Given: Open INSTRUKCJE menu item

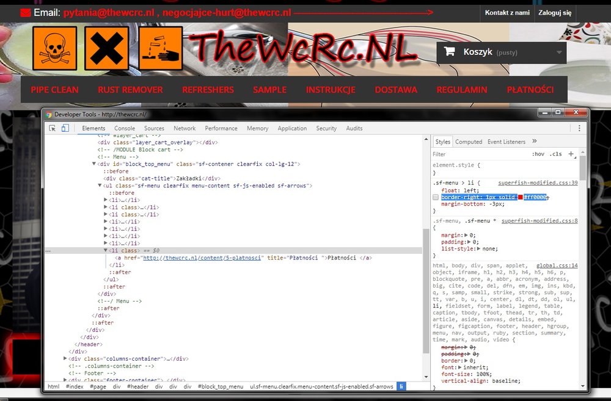Looking at the screenshot, I should (331, 90).
